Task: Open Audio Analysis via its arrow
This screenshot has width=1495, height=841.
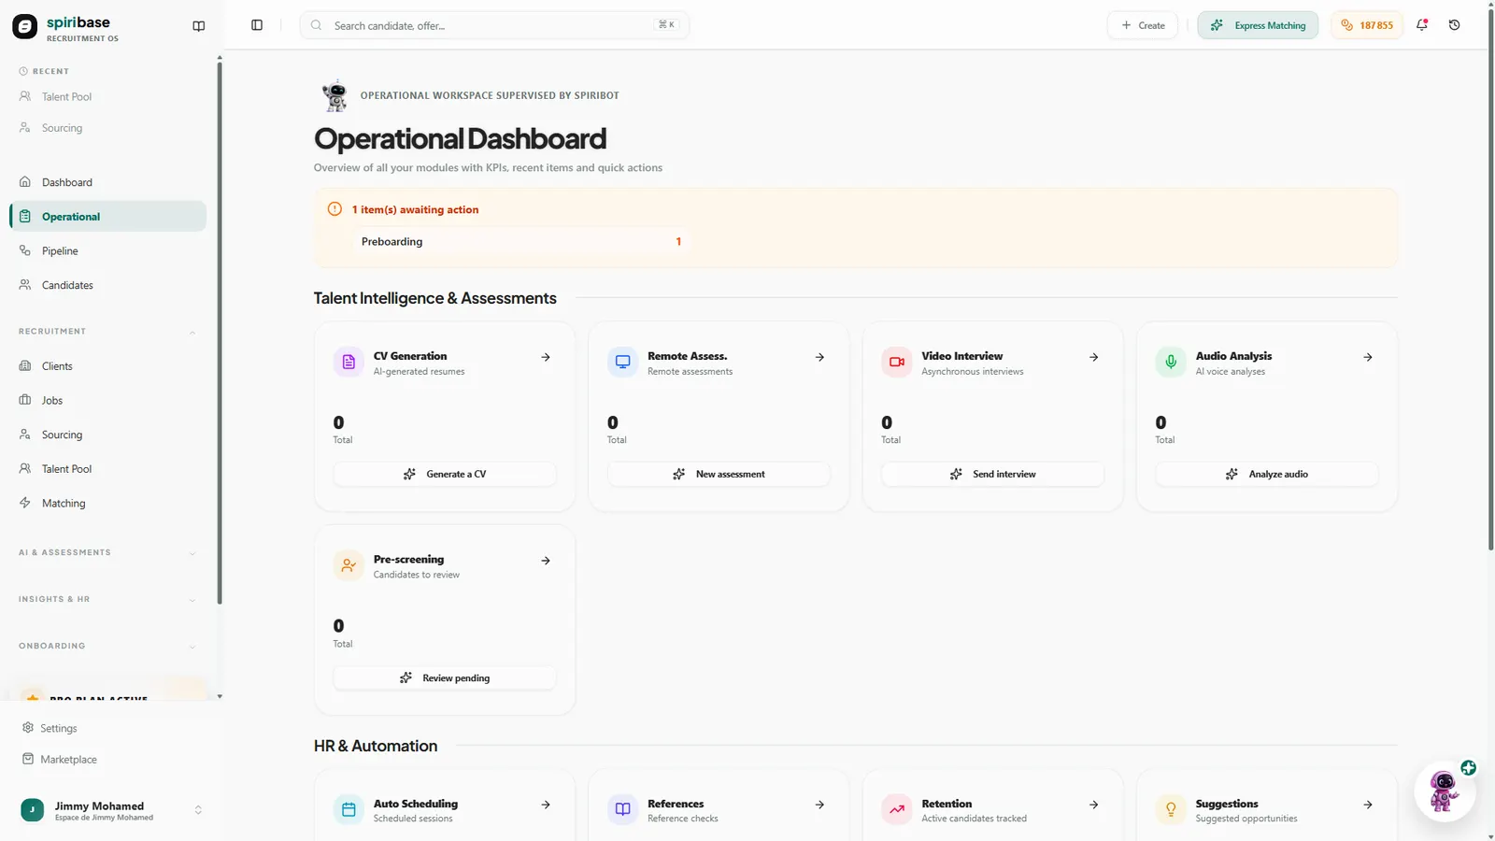Action: [1368, 357]
